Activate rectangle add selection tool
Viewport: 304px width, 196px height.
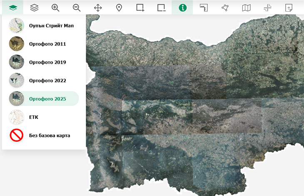tap(140, 8)
